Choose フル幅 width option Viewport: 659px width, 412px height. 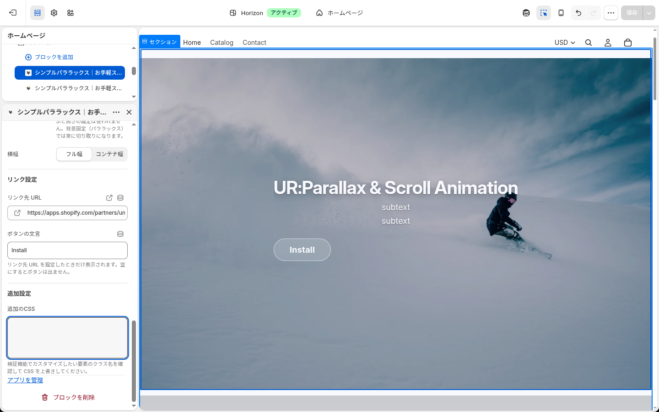point(74,154)
